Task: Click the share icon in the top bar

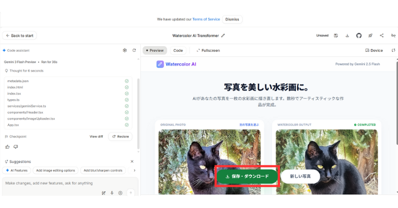Action: point(382,36)
